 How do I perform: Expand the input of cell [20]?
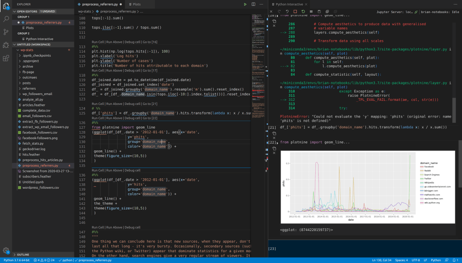coord(277,16)
